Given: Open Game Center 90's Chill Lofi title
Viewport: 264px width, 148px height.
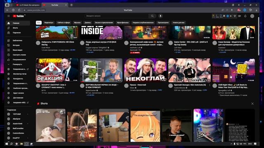Looking at the screenshot, I should tap(191, 43).
